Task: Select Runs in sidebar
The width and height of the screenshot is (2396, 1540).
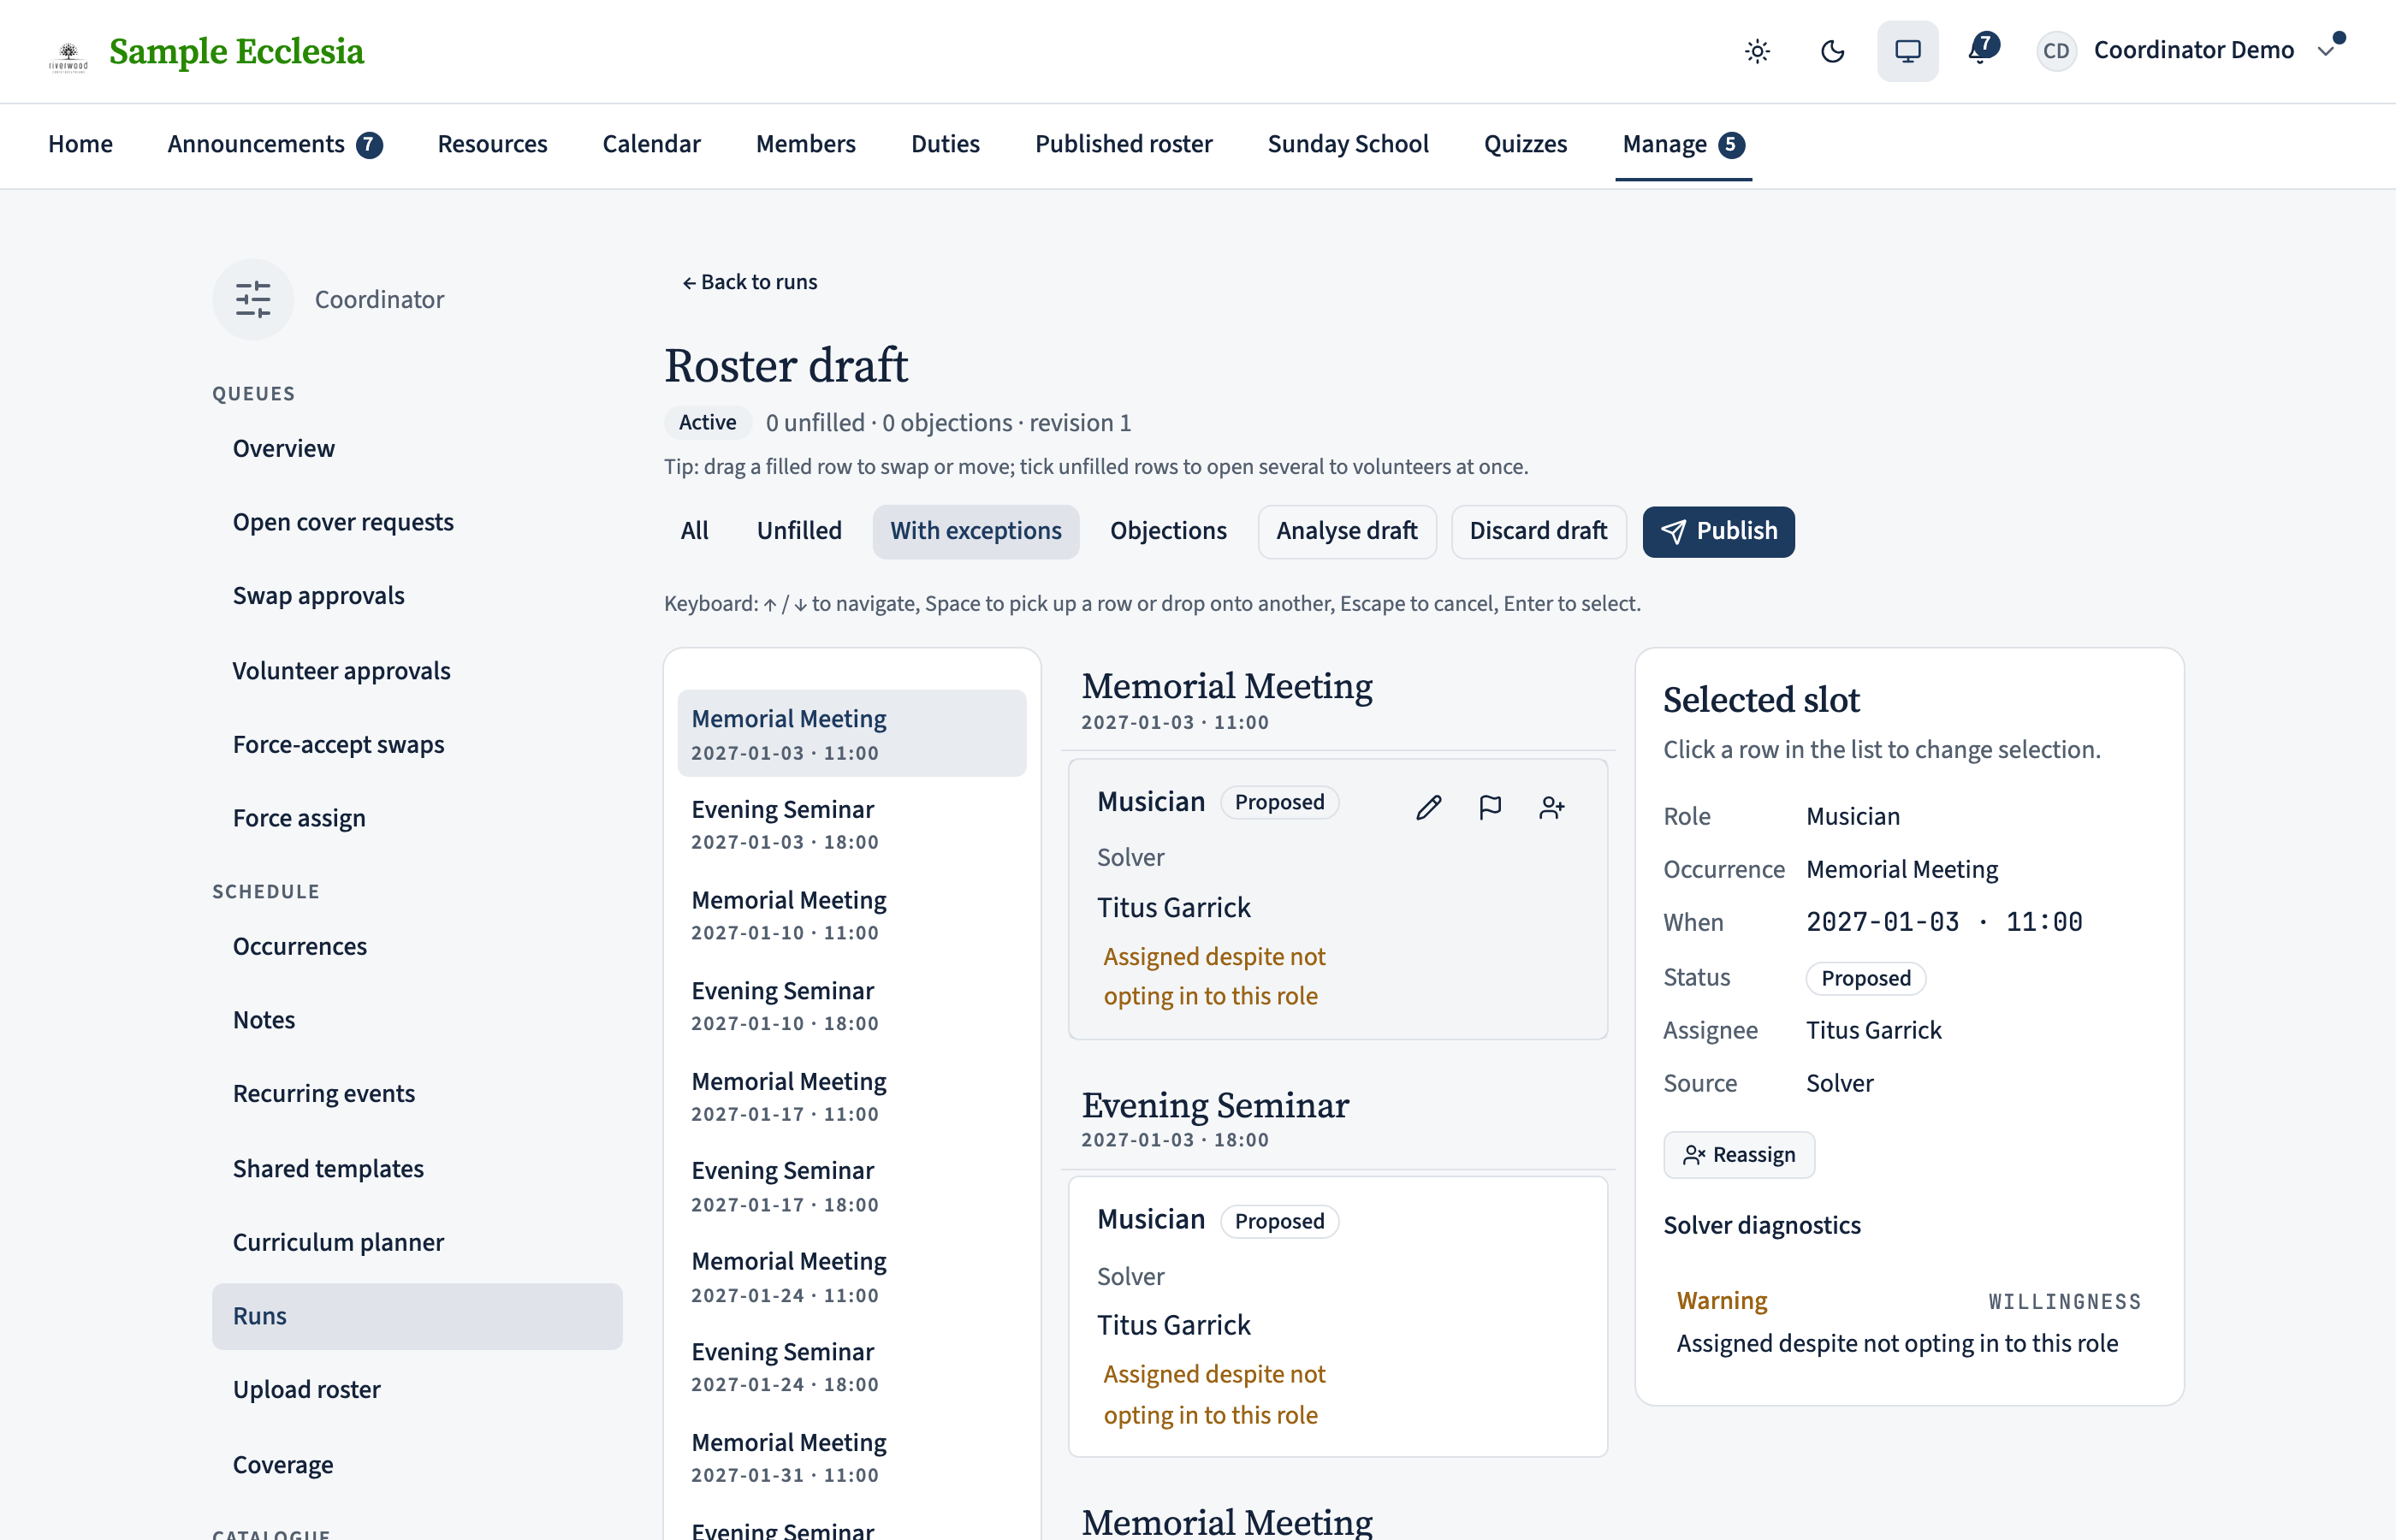Action: coord(417,1316)
